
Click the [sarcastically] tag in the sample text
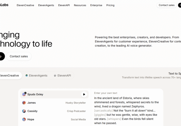[103, 110]
